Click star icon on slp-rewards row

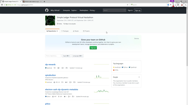tap(58, 68)
